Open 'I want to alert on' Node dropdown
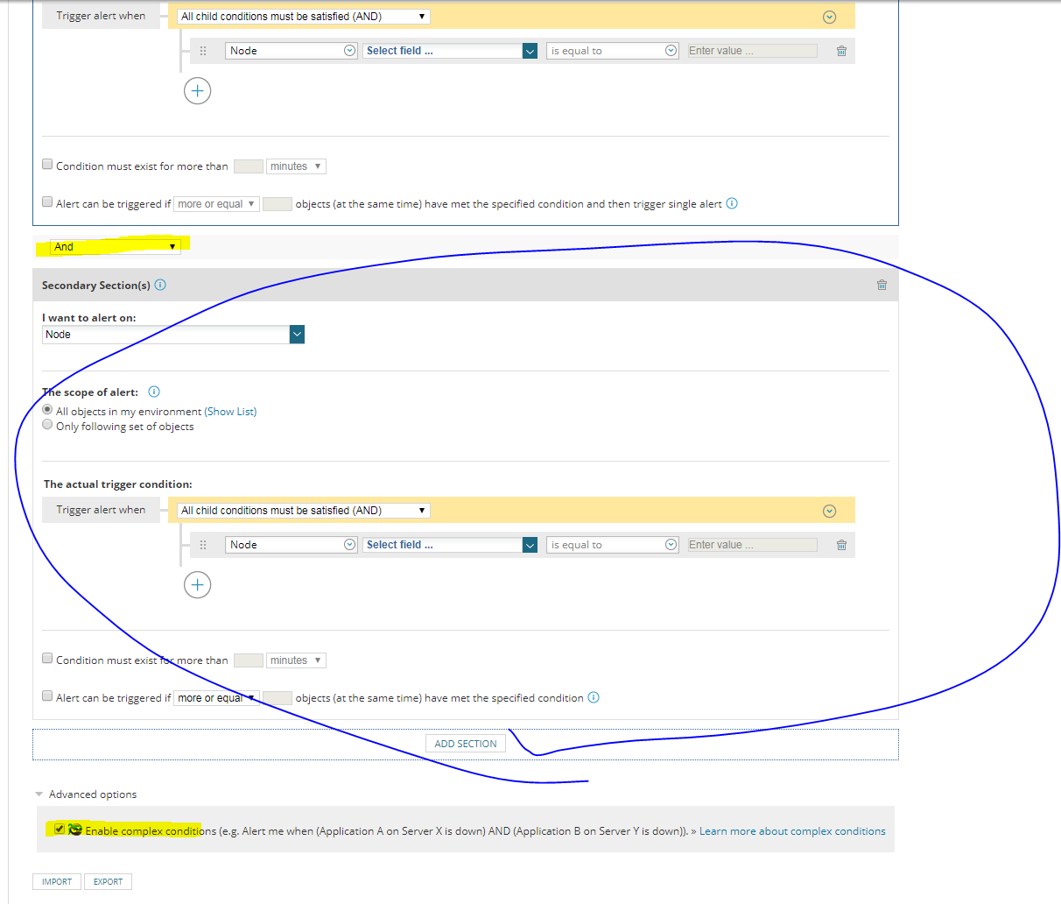Viewport: 1061px width, 904px height. pyautogui.click(x=173, y=335)
